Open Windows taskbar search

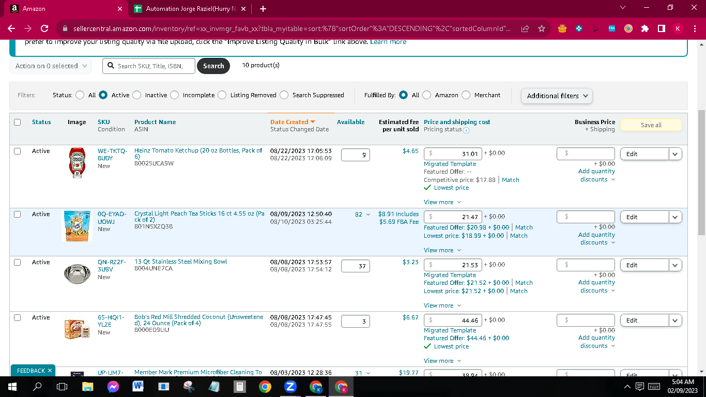[37, 386]
